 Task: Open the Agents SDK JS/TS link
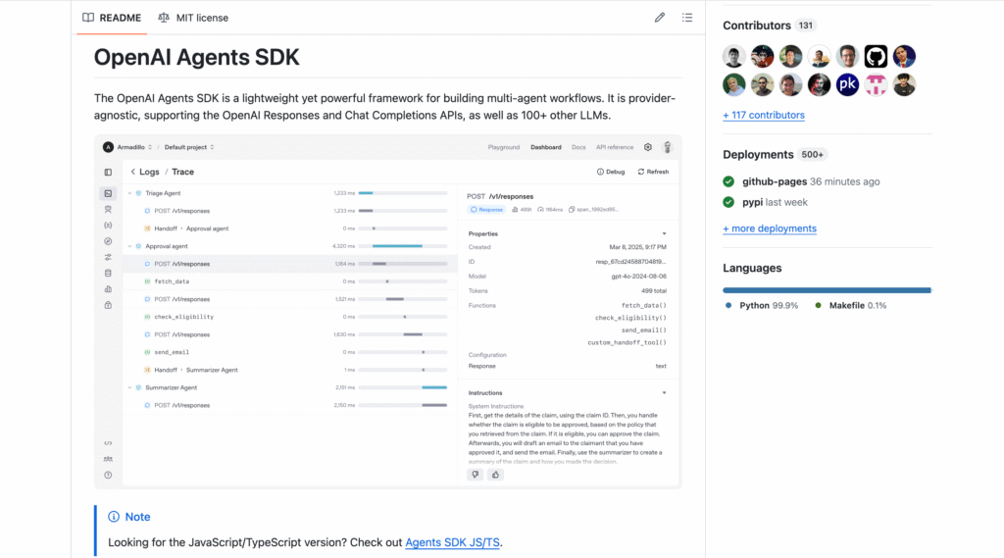[452, 542]
